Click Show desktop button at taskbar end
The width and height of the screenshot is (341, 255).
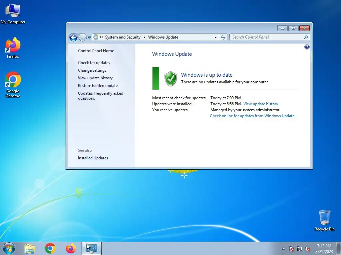(339, 248)
